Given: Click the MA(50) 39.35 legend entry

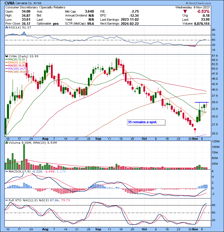Looking at the screenshot, I should click(x=17, y=65).
